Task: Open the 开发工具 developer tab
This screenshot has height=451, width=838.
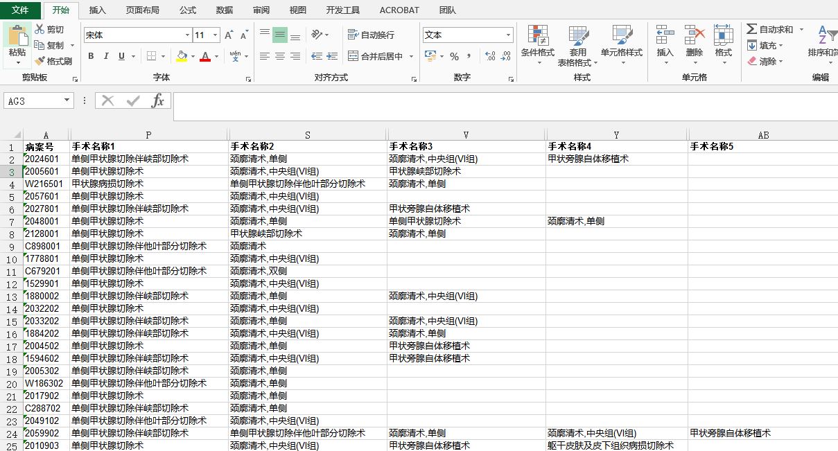Action: [x=343, y=10]
